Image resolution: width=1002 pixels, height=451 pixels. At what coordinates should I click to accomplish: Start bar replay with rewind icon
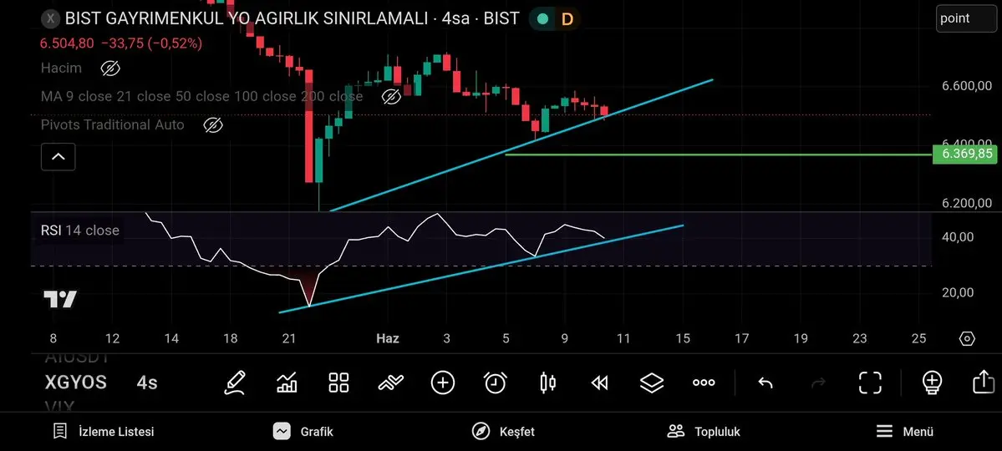[599, 383]
